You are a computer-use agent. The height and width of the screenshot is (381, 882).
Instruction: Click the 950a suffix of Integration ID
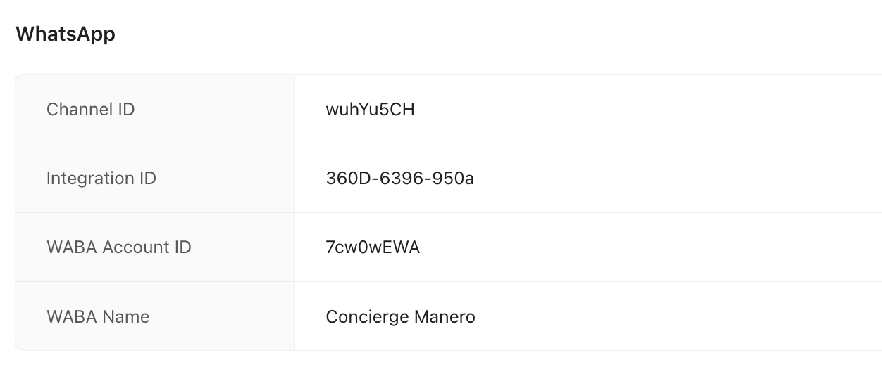pos(454,178)
